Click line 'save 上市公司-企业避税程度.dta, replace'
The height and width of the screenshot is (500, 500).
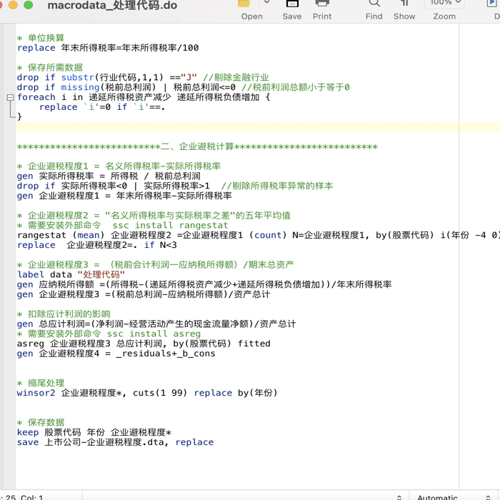pos(116,442)
